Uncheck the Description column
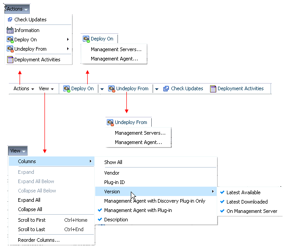The height and width of the screenshot is (248, 287). coord(100,220)
